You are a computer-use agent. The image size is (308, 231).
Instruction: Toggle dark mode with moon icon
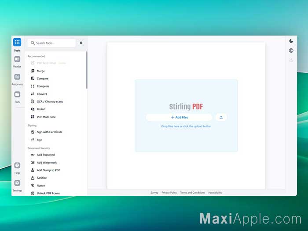point(291,41)
